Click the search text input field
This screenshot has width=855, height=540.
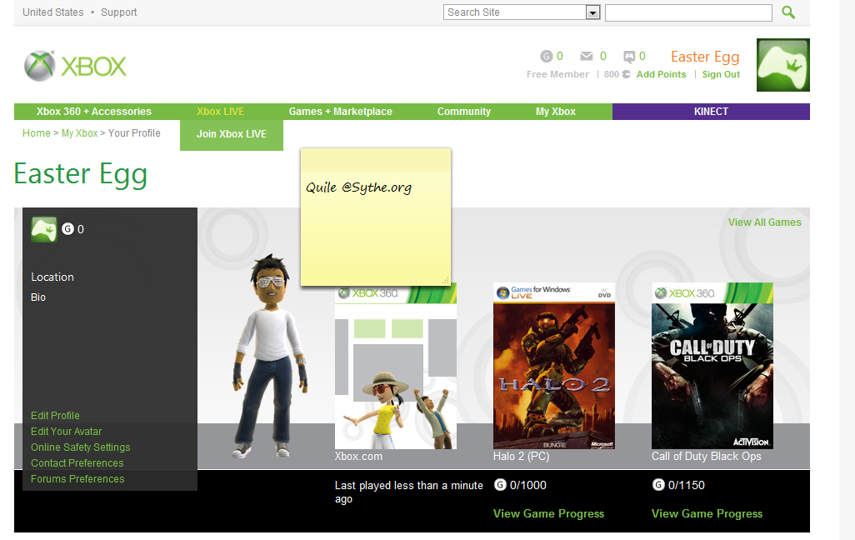tap(688, 12)
